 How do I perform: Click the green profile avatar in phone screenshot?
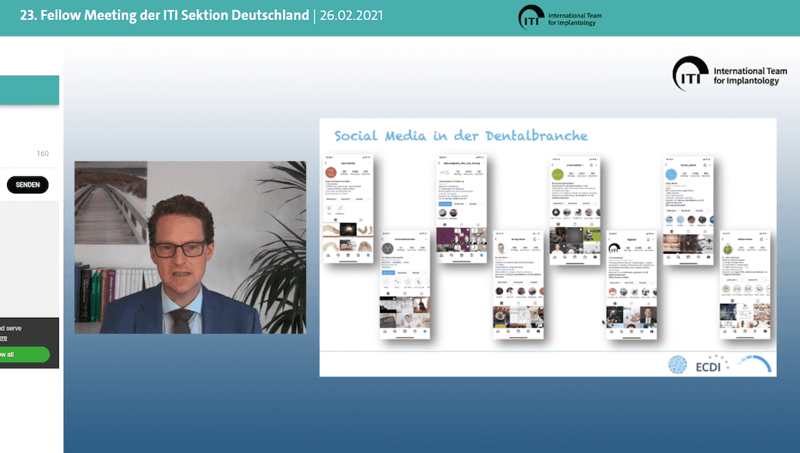pyautogui.click(x=558, y=174)
